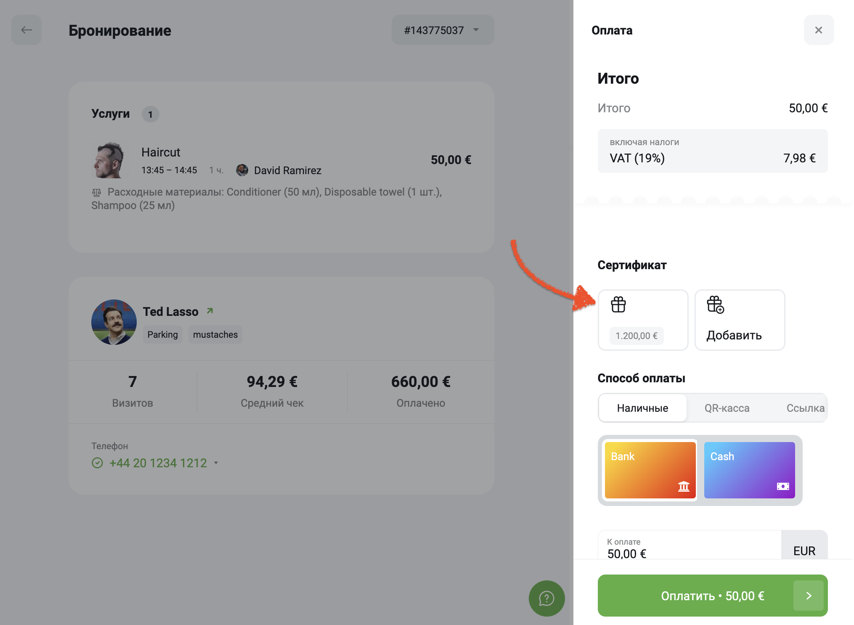The height and width of the screenshot is (625, 854).
Task: Switch to the Ссылка payment tab
Action: pyautogui.click(x=805, y=408)
